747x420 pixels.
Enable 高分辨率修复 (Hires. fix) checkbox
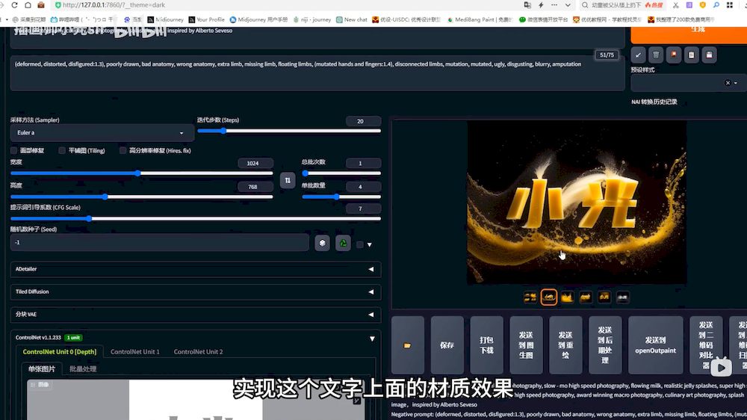tap(123, 150)
